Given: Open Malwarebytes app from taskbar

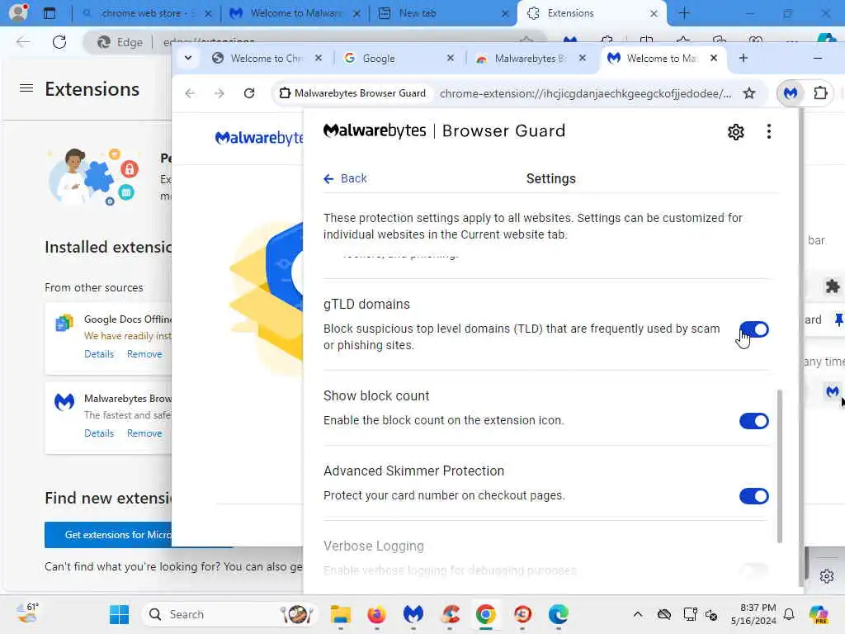Looking at the screenshot, I should (x=413, y=614).
